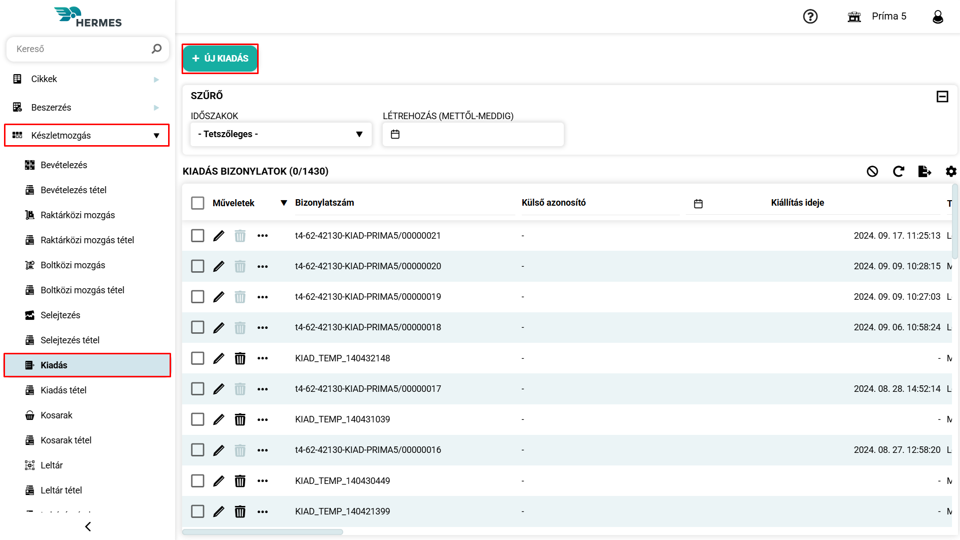
Task: Delete the KIAD_TEMP_140432148 document
Action: point(240,358)
